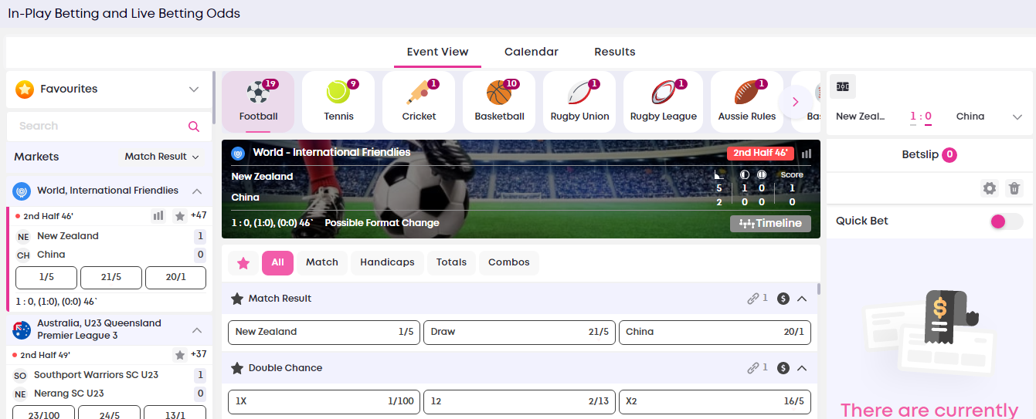Select the Handicaps market filter
This screenshot has width=1036, height=419.
pos(387,262)
